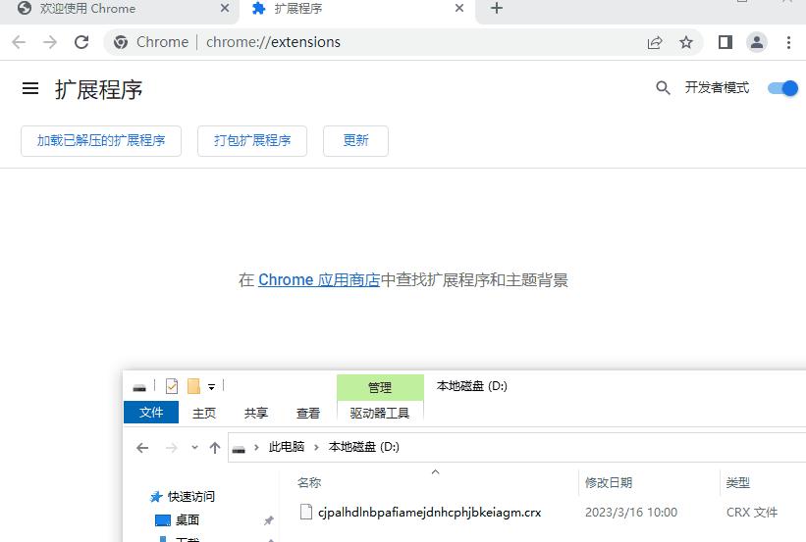806x542 pixels.
Task: Click the pin icon beside 桌面
Action: pyautogui.click(x=268, y=520)
